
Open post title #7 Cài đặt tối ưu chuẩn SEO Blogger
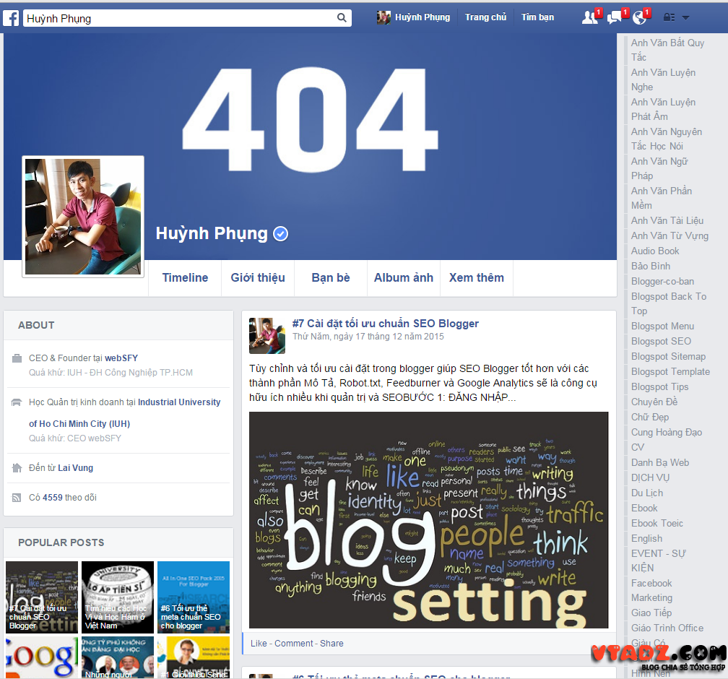pos(386,323)
